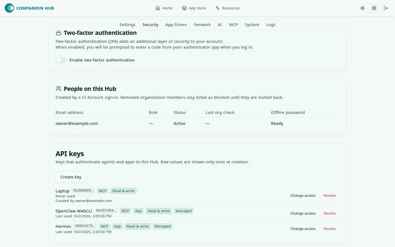Enable the two-factor authentication switch
Image resolution: width=395 pixels, height=247 pixels.
coord(61,60)
